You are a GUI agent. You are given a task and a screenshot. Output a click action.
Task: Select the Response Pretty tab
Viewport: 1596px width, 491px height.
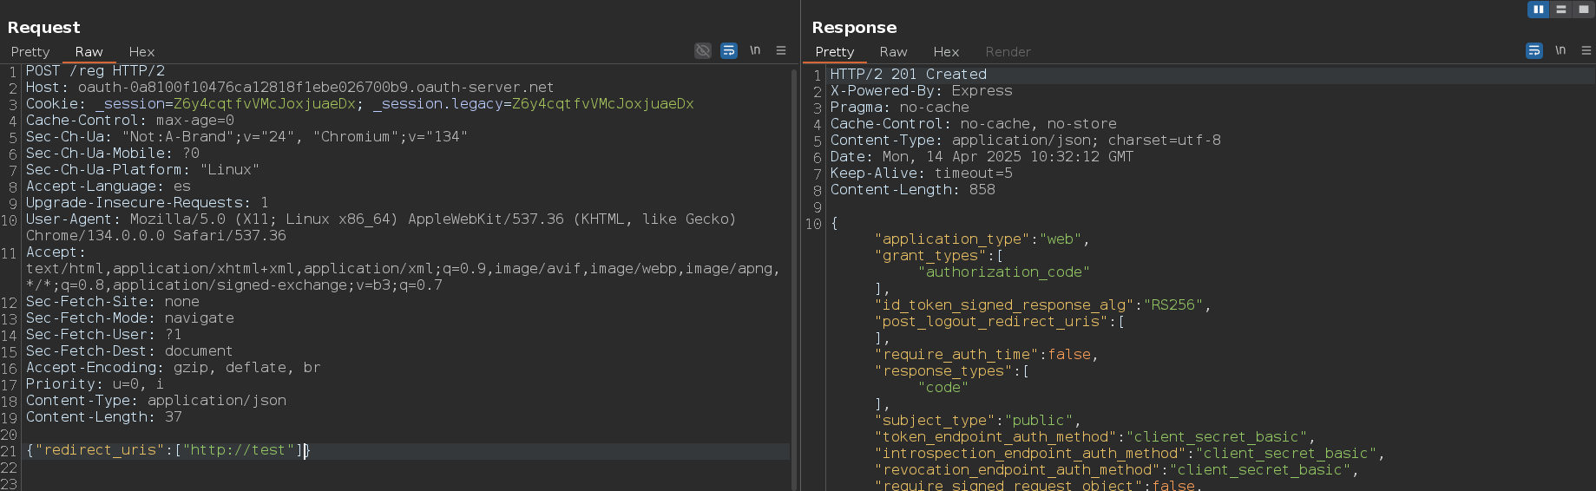coord(835,52)
